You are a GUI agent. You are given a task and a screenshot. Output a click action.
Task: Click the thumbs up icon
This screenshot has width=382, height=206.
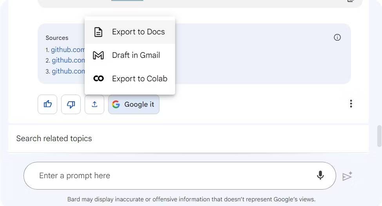click(x=47, y=104)
